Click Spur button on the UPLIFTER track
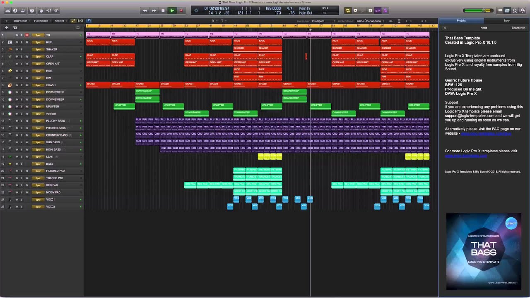 [x=38, y=106]
